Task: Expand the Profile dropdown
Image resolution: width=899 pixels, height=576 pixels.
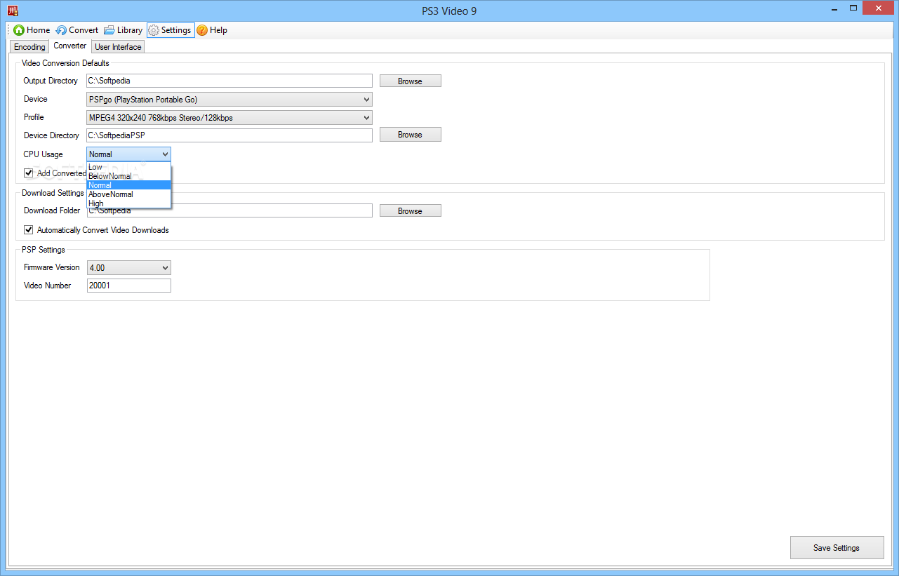Action: click(x=229, y=118)
